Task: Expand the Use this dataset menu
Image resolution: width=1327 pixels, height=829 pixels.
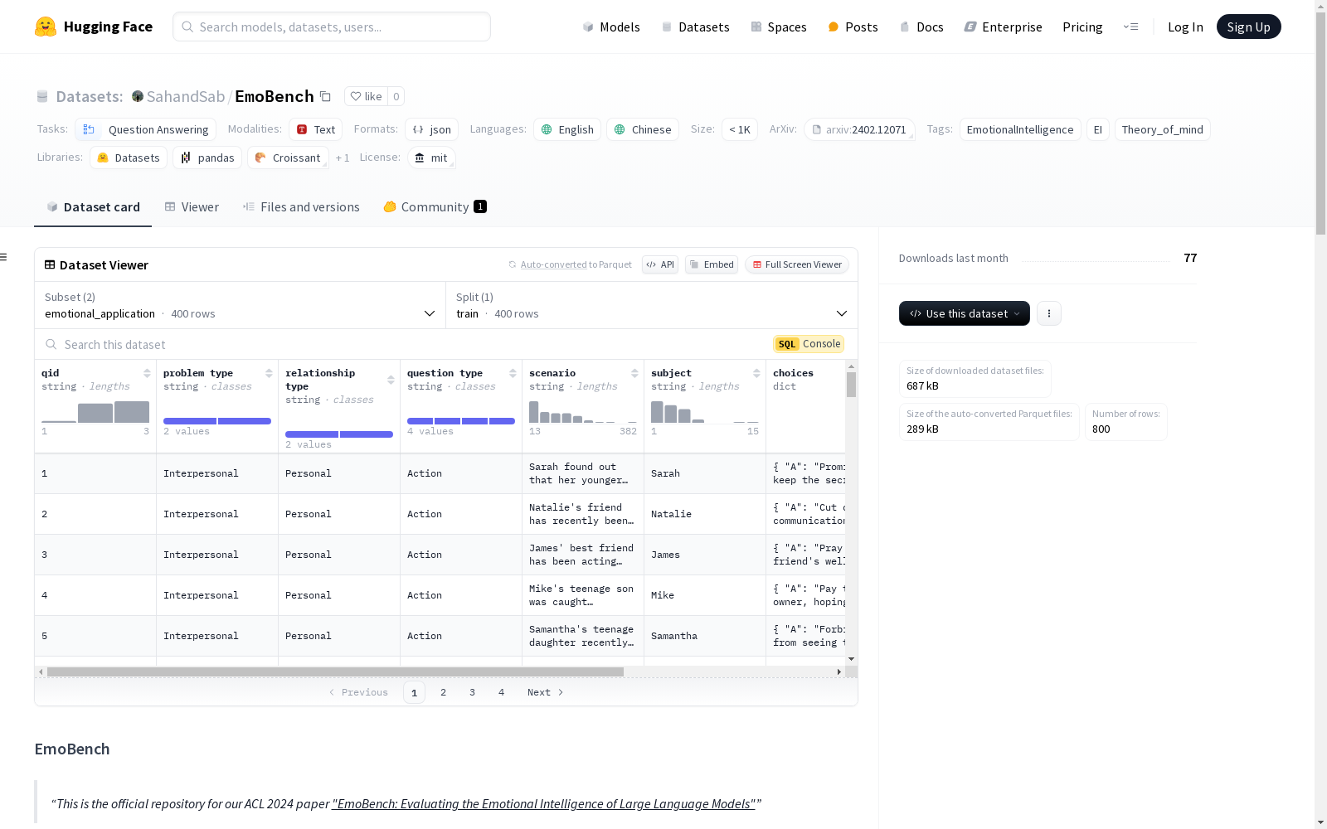Action: pyautogui.click(x=965, y=313)
